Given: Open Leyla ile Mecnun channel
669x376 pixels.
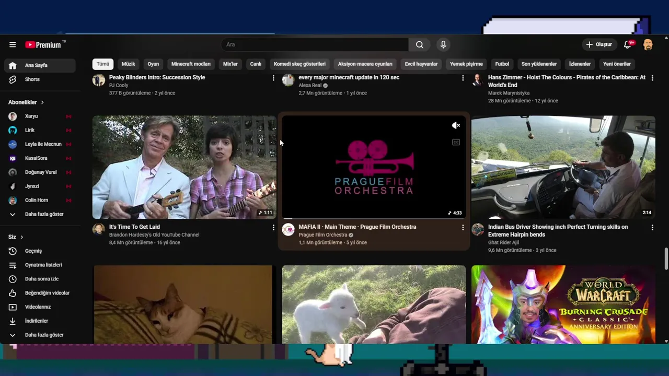Looking at the screenshot, I should pos(40,144).
